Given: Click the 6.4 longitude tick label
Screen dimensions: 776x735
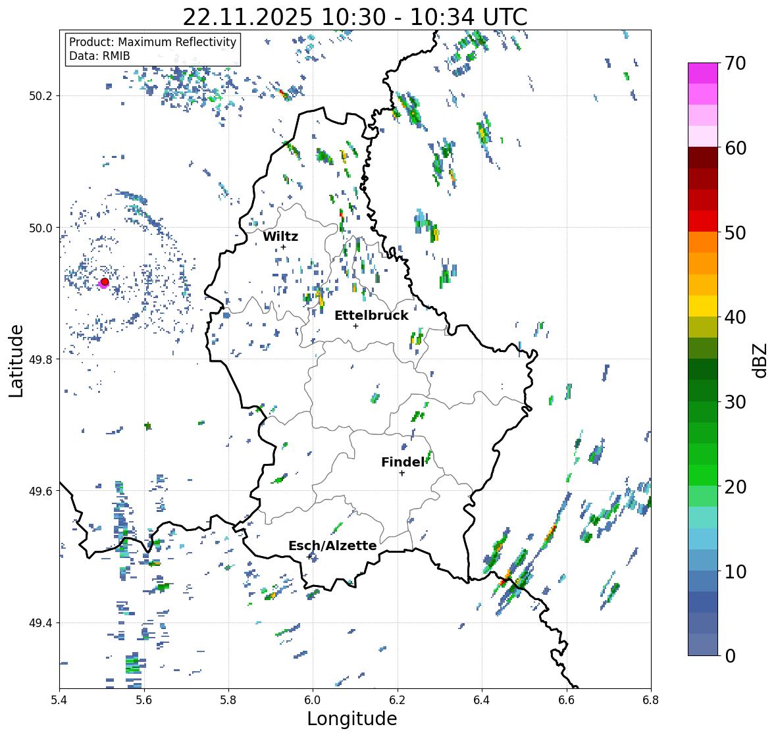Looking at the screenshot, I should [x=482, y=699].
